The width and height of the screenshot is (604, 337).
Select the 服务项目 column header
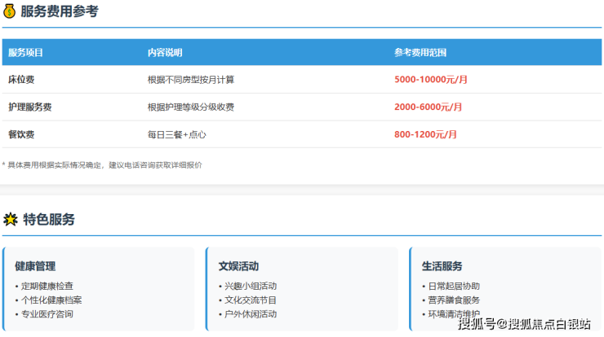pyautogui.click(x=25, y=53)
